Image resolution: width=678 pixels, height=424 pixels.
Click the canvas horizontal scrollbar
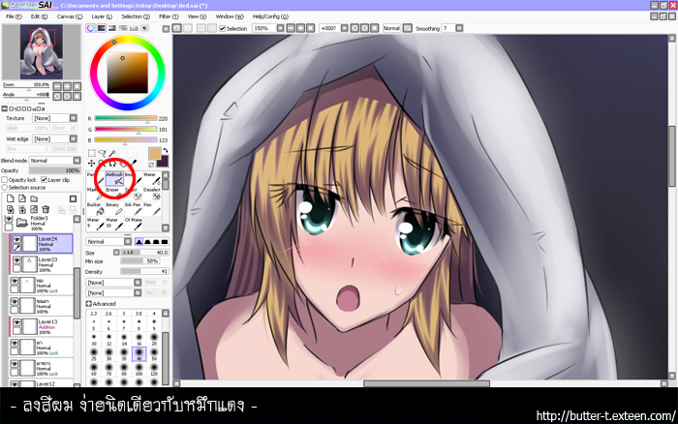click(426, 383)
